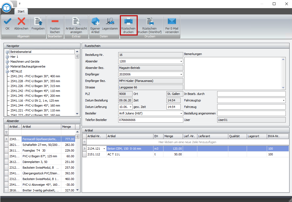Screen dimensions: 292x202
Task: Select tree item PVC-U Bogen 45°, 110 mm
Action: click(x=35, y=91)
